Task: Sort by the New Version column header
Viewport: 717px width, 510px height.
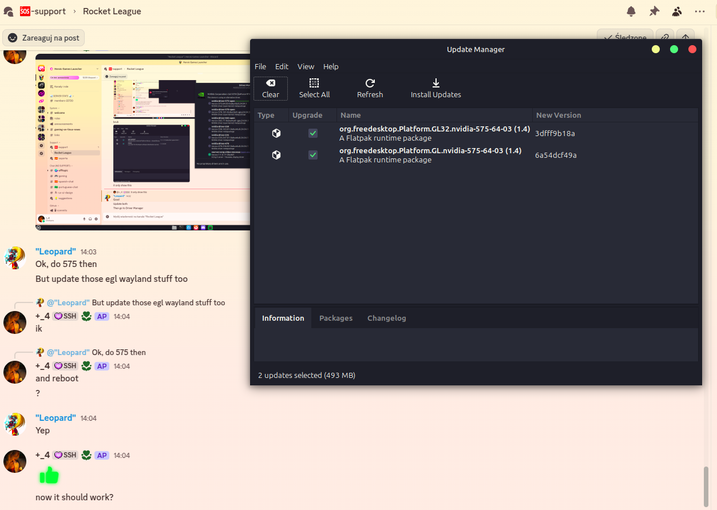Action: (x=615, y=115)
